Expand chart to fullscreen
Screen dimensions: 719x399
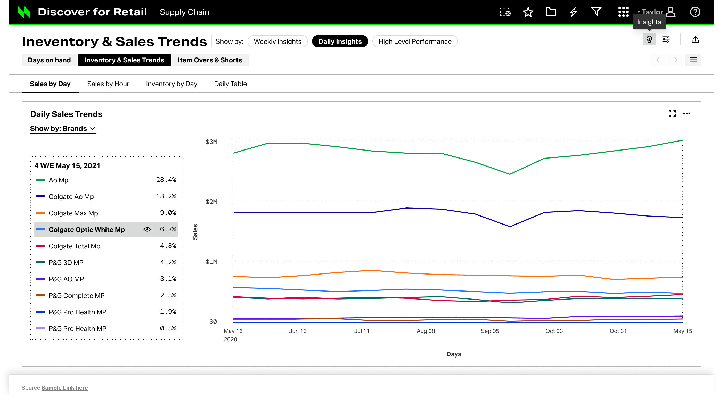coord(672,113)
